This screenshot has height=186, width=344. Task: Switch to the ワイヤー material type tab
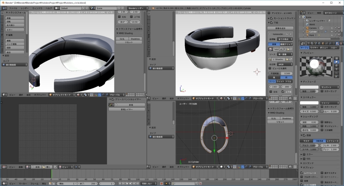(314, 48)
